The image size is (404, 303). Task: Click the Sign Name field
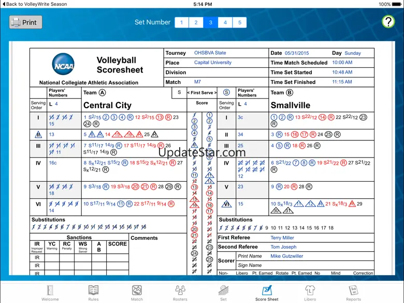[305, 265]
